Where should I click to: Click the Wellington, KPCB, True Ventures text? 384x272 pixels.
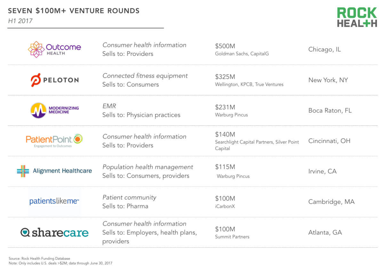[249, 84]
